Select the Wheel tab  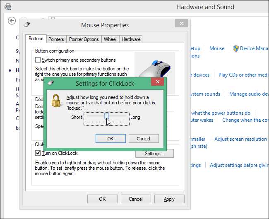click(110, 39)
